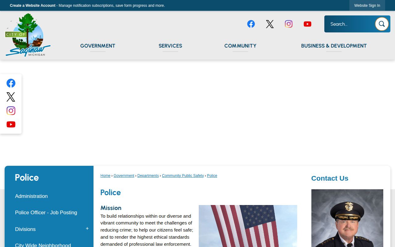The image size is (395, 247).
Task: Click Police breadcrumb link
Action: (x=212, y=176)
